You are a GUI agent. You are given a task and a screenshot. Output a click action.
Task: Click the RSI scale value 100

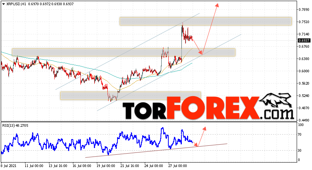tap(301, 125)
